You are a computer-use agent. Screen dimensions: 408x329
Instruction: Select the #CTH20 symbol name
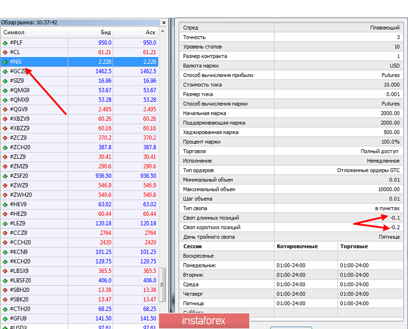pyautogui.click(x=20, y=309)
